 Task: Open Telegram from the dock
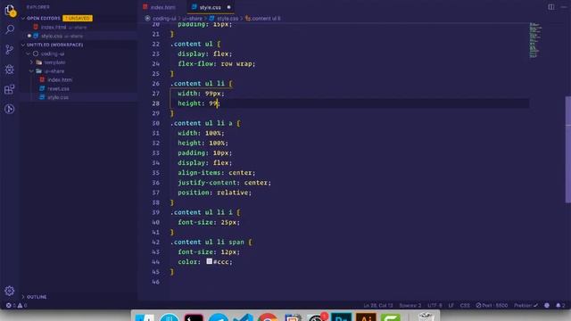(x=219, y=317)
